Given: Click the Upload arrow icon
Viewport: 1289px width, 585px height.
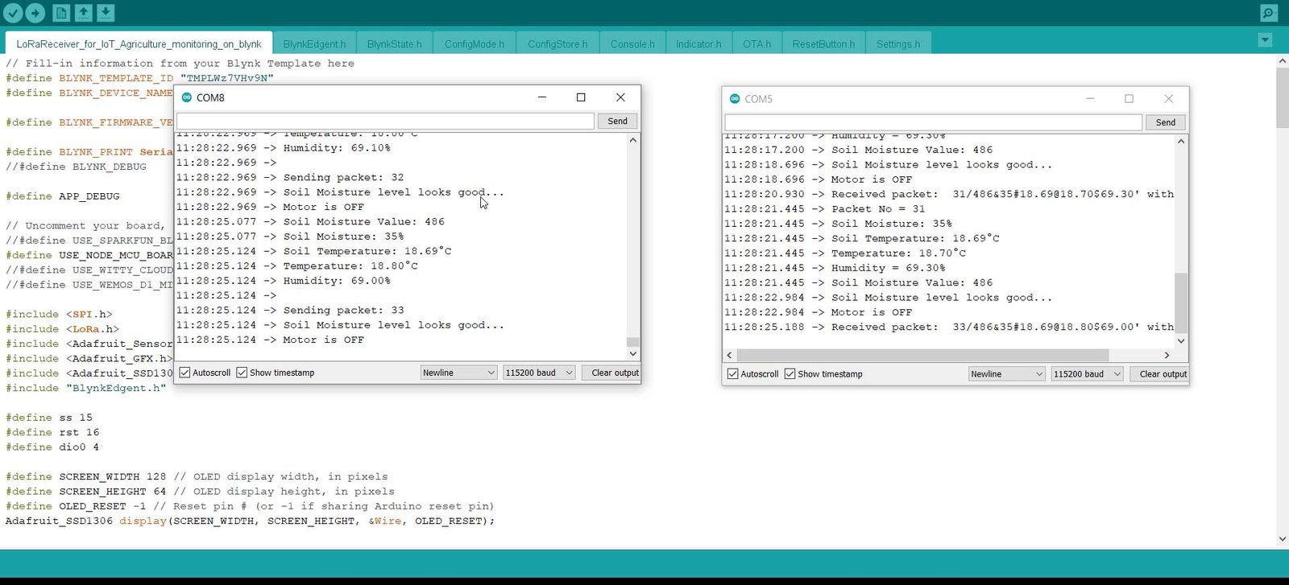Looking at the screenshot, I should coord(35,13).
